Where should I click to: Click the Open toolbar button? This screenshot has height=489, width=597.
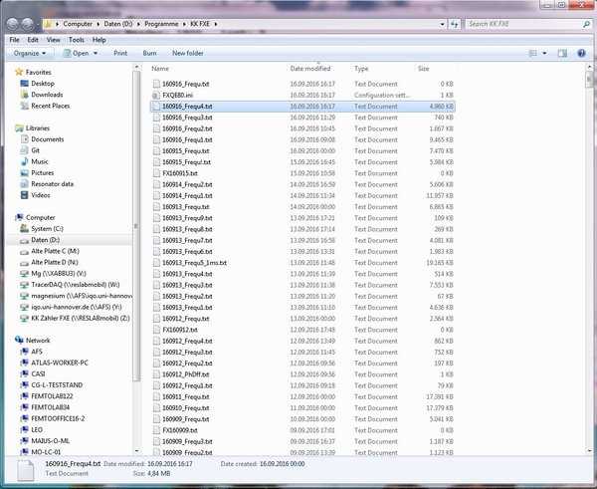[77, 54]
